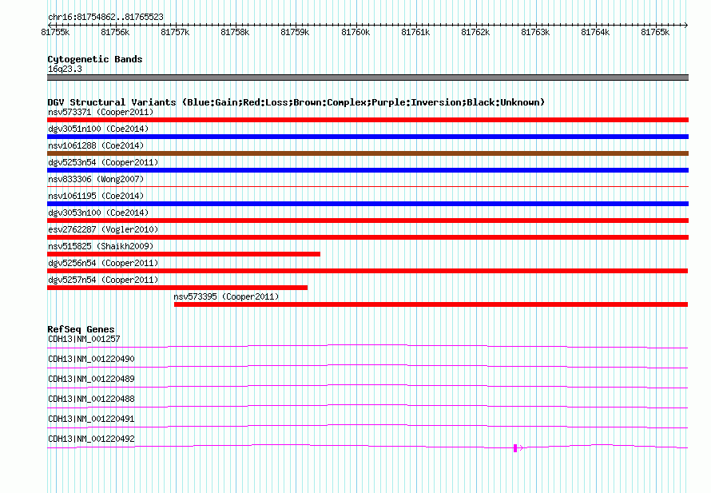Select transcript CDH13|NM_001220490
The width and height of the screenshot is (711, 493).
pos(91,359)
